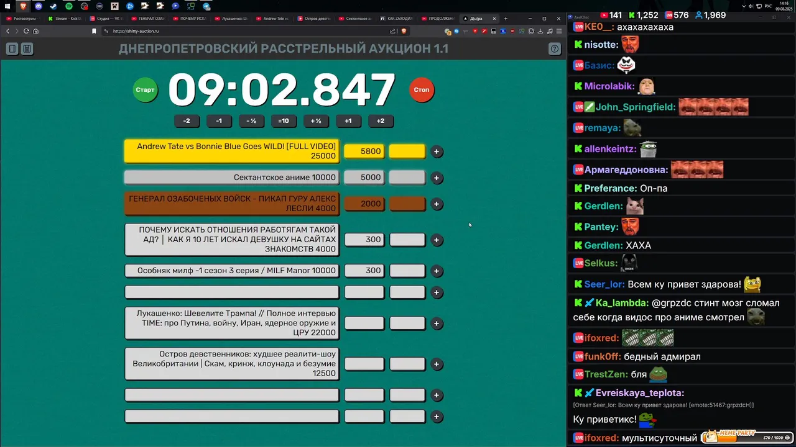Open Telegram from the taskbar
The image size is (796, 447).
pyautogui.click(x=206, y=6)
